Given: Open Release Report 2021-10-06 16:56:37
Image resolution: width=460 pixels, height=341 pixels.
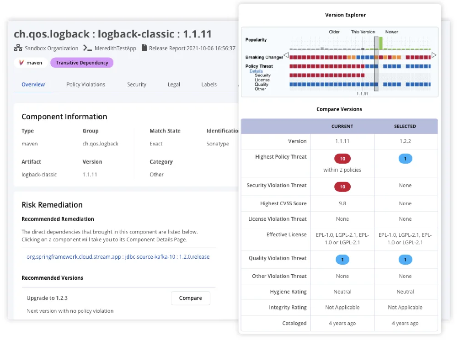Looking at the screenshot, I should [x=192, y=48].
